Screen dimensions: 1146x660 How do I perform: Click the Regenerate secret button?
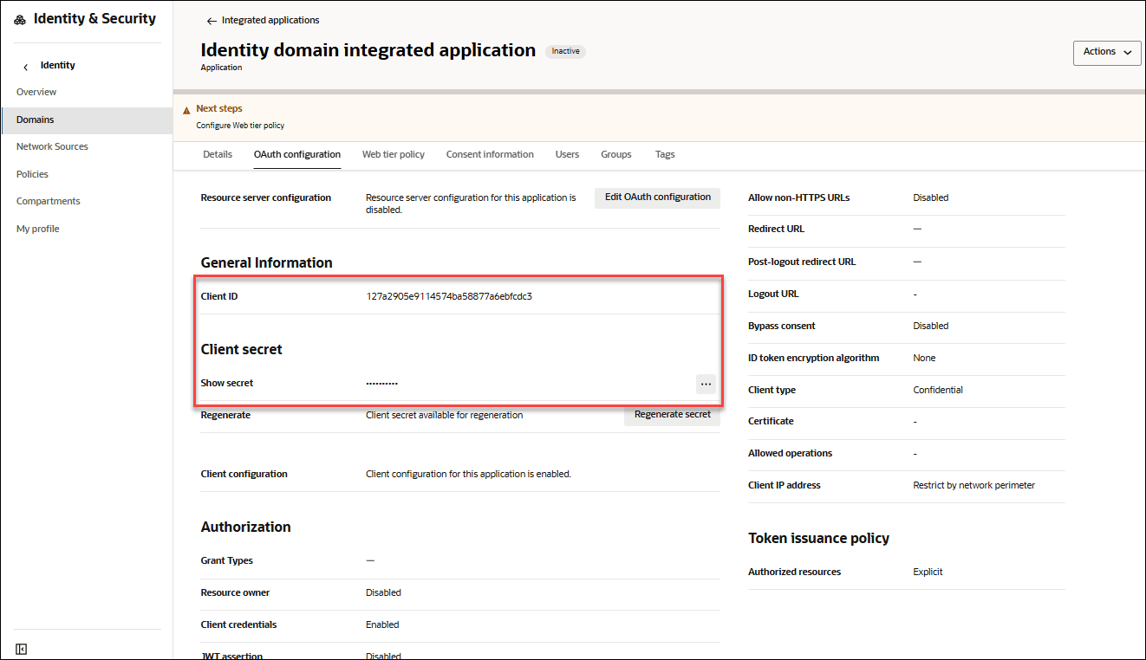click(x=672, y=414)
